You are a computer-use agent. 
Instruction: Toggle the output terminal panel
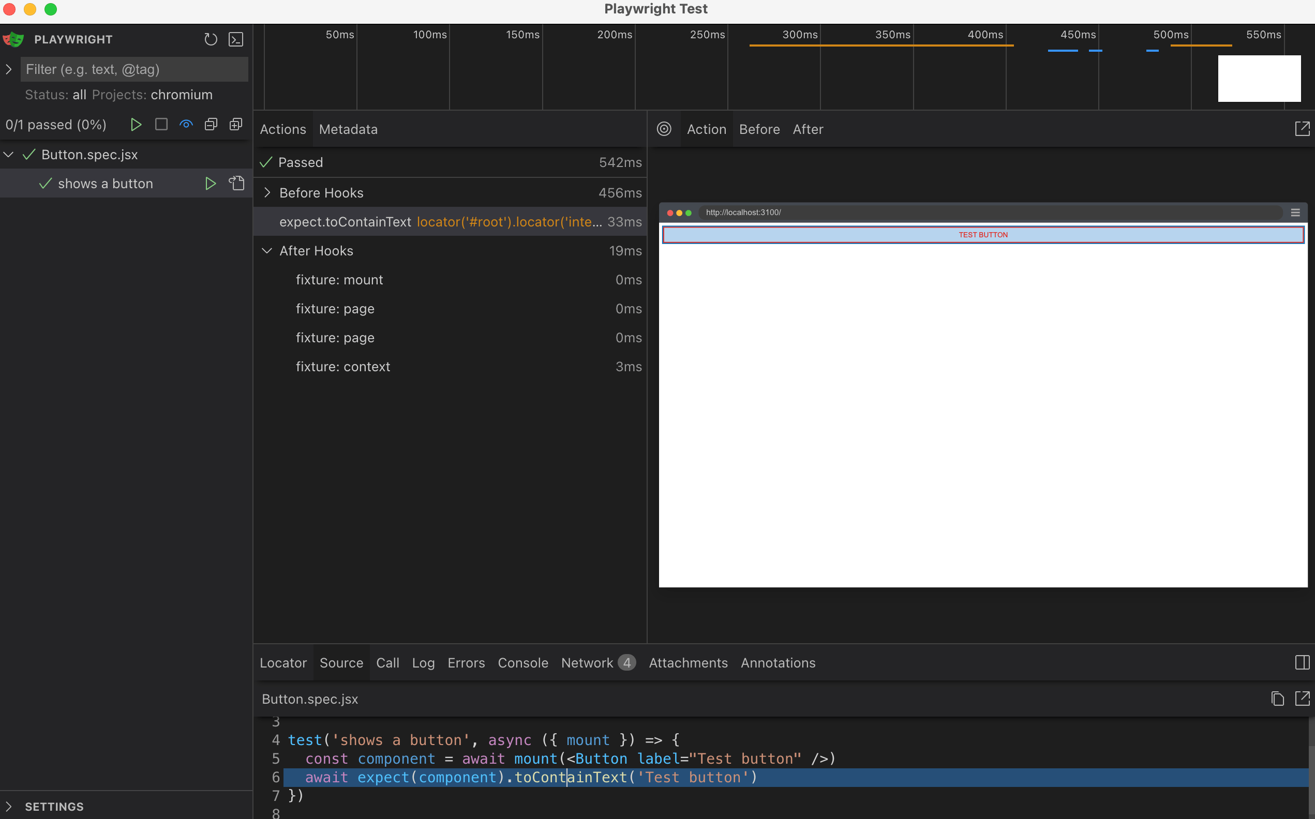236,39
